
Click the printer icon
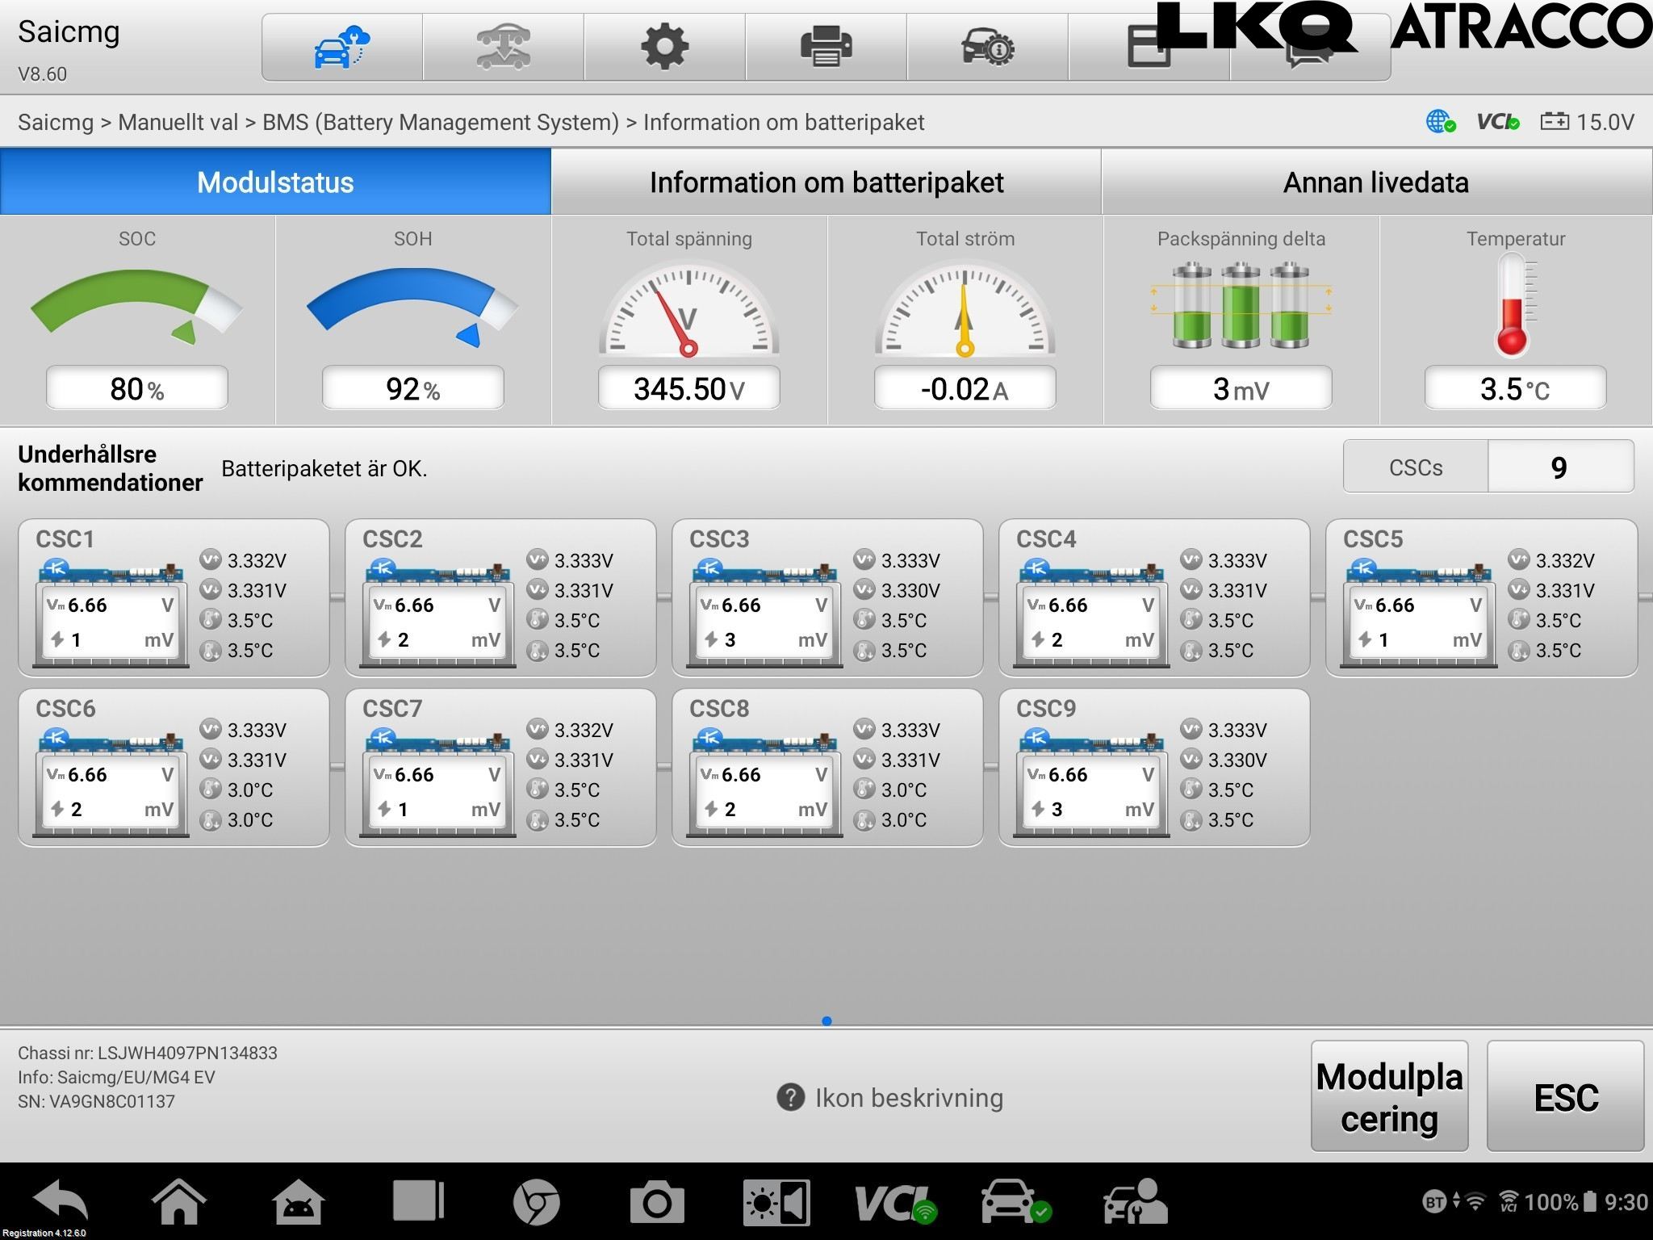click(826, 47)
